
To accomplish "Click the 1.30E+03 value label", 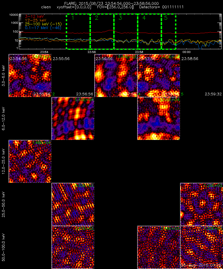I will click(213, 228).
